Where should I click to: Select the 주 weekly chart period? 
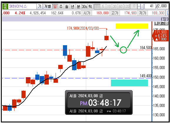click(x=61, y=6)
